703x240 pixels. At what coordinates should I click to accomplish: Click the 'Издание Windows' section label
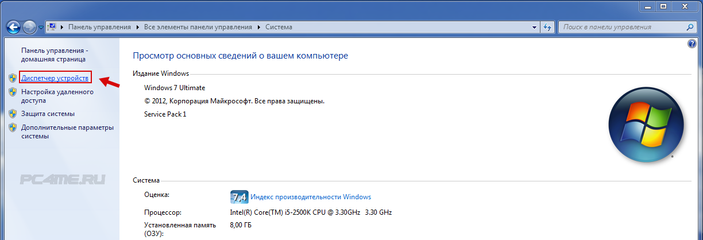point(161,73)
